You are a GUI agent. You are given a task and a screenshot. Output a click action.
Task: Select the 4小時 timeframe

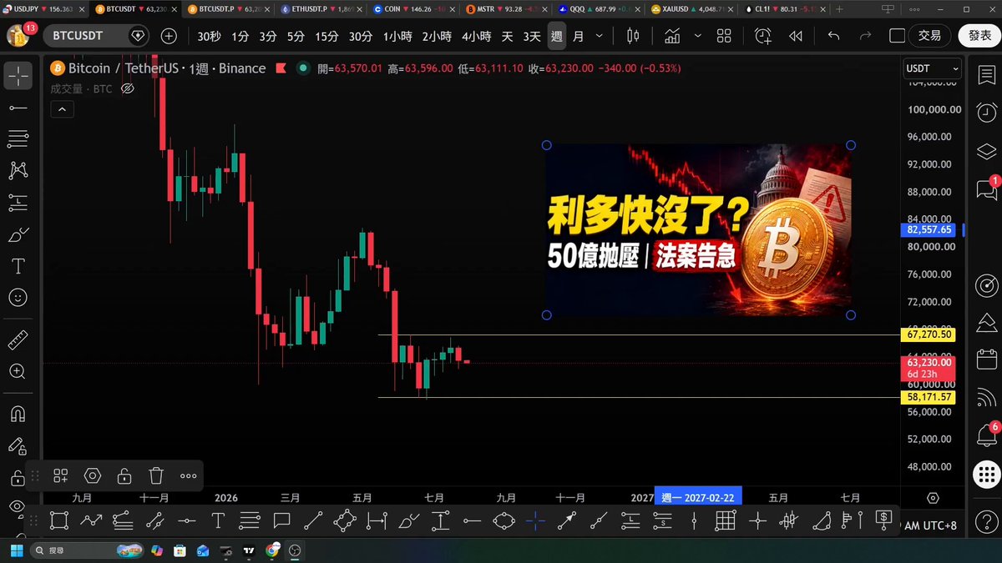coord(475,36)
